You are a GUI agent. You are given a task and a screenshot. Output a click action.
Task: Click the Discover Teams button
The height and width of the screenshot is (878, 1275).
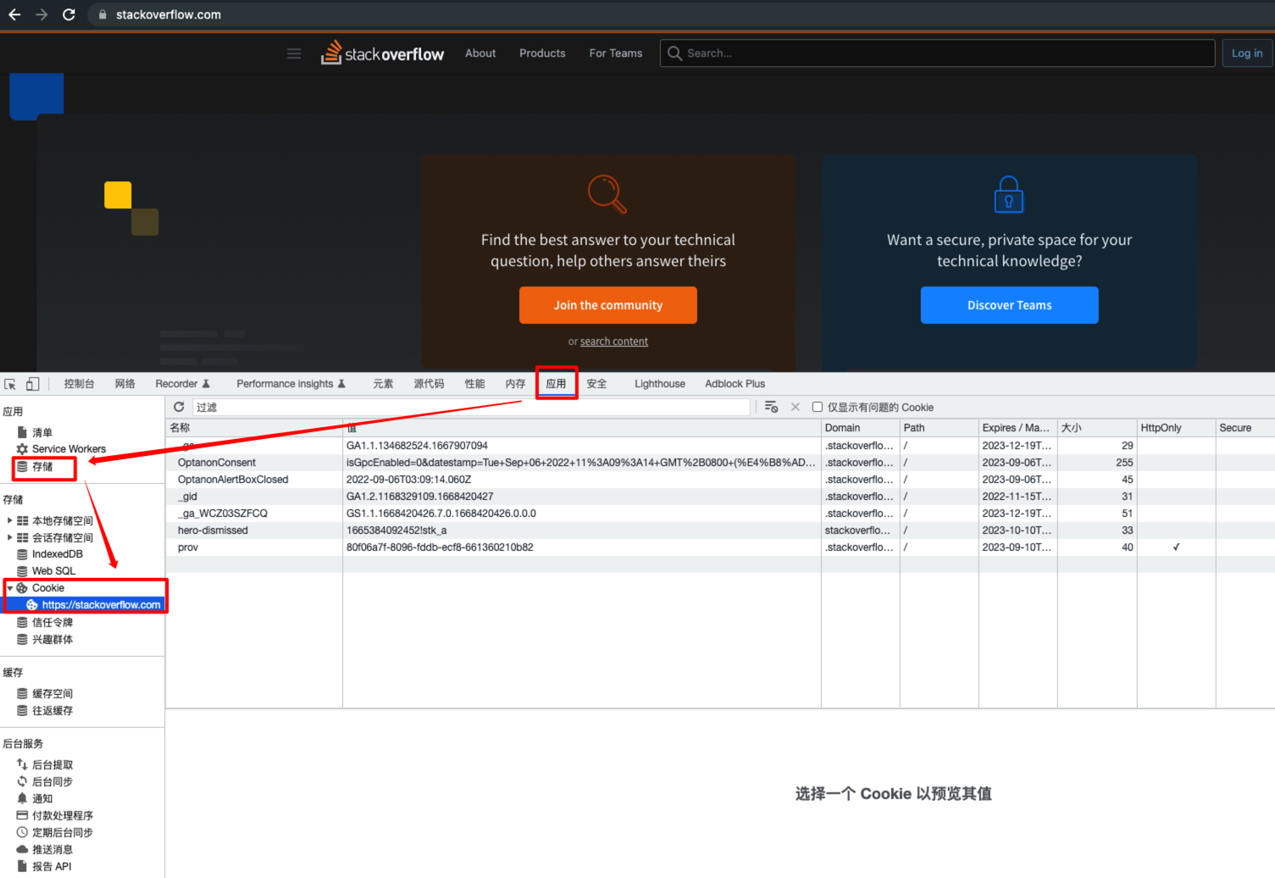[x=1010, y=305]
